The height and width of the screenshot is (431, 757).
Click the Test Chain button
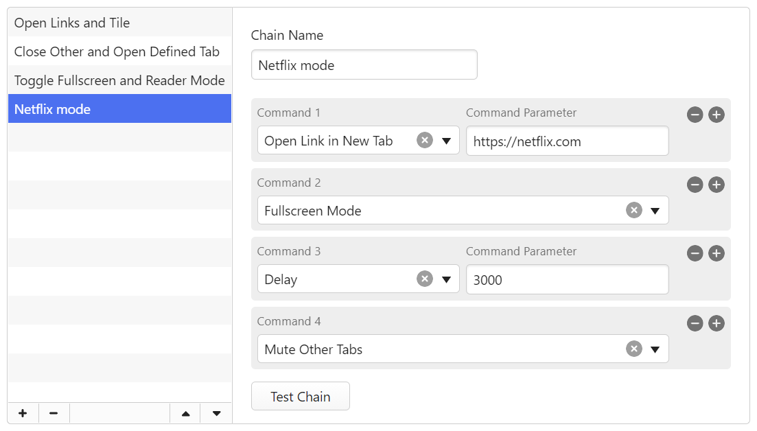point(301,396)
